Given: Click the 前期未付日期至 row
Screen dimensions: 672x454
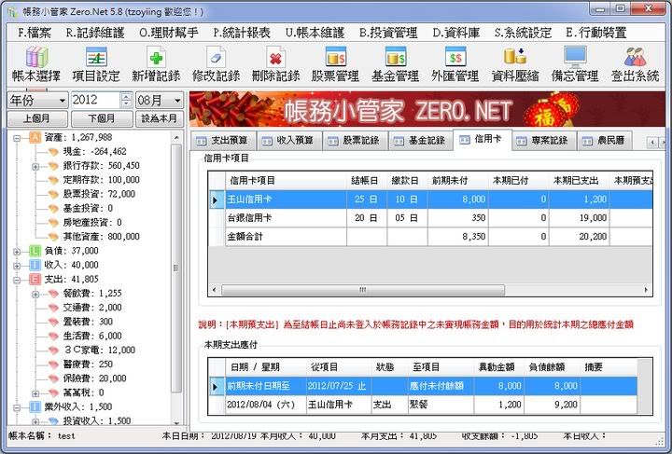Looking at the screenshot, I should coord(423,386).
